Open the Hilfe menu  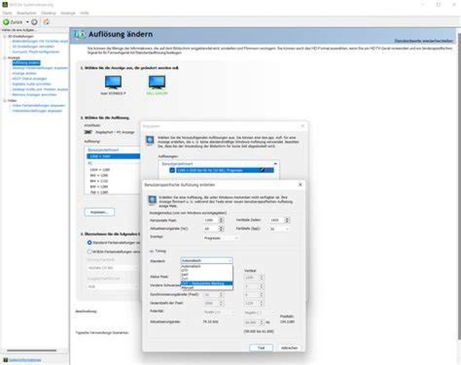pos(85,13)
